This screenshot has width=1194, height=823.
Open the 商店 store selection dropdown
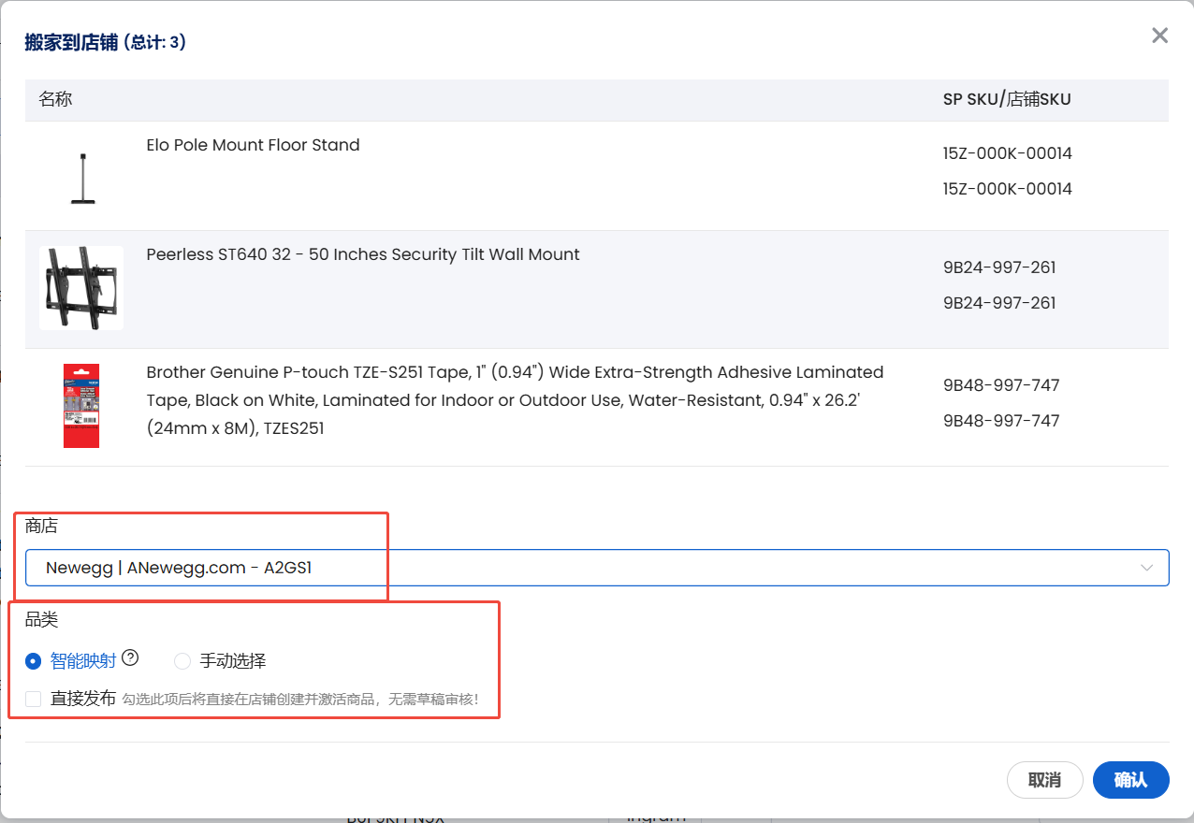coord(596,568)
